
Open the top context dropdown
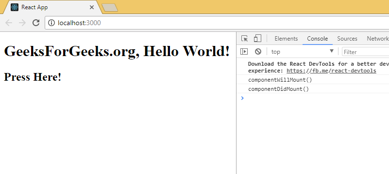pos(303,52)
